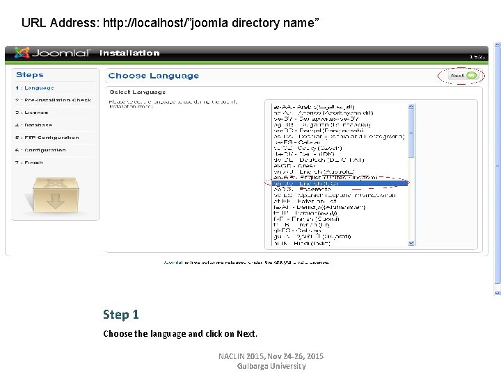Select highlighted en-US English (US) language
501x375 pixels.
coord(340,183)
